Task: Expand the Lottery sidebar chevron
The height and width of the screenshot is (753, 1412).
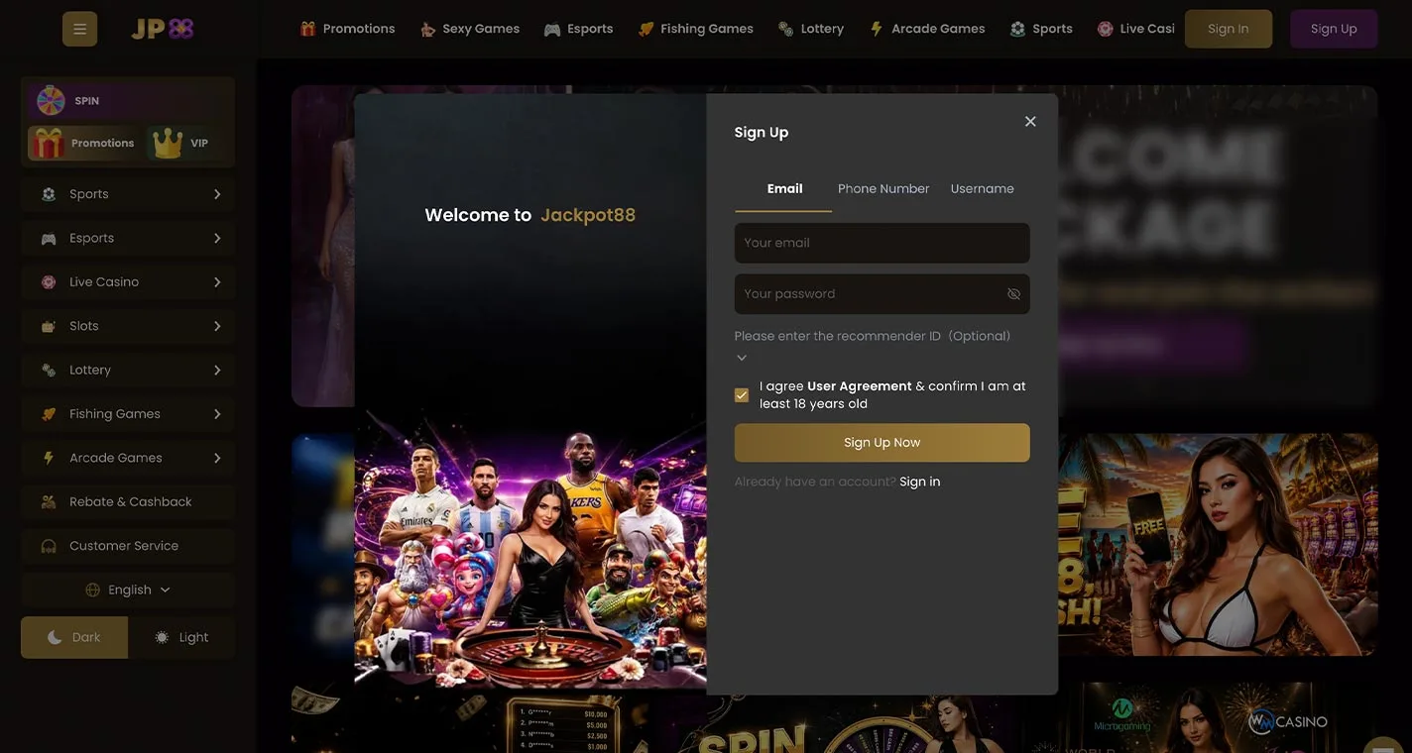Action: pyautogui.click(x=217, y=370)
